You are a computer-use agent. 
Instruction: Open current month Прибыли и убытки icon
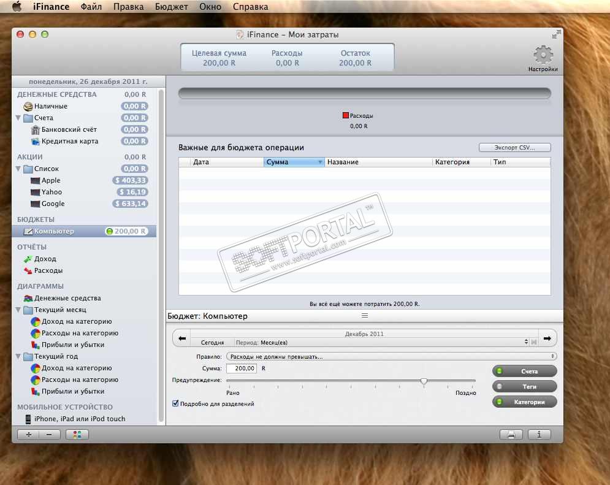[x=36, y=345]
